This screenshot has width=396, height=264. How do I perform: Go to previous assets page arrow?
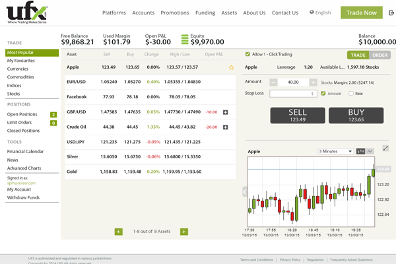click(x=119, y=232)
